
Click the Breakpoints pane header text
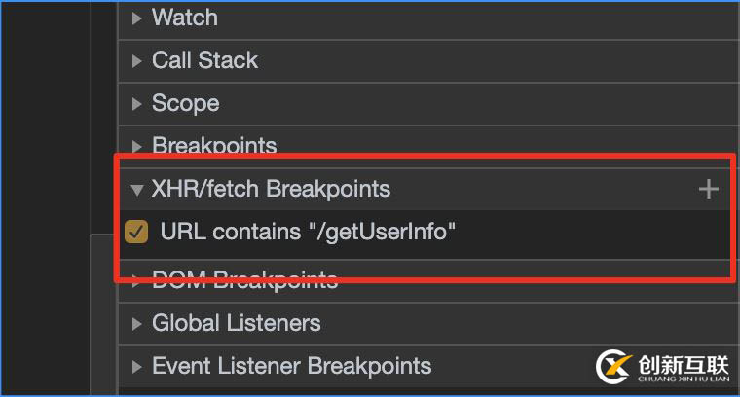tap(214, 146)
